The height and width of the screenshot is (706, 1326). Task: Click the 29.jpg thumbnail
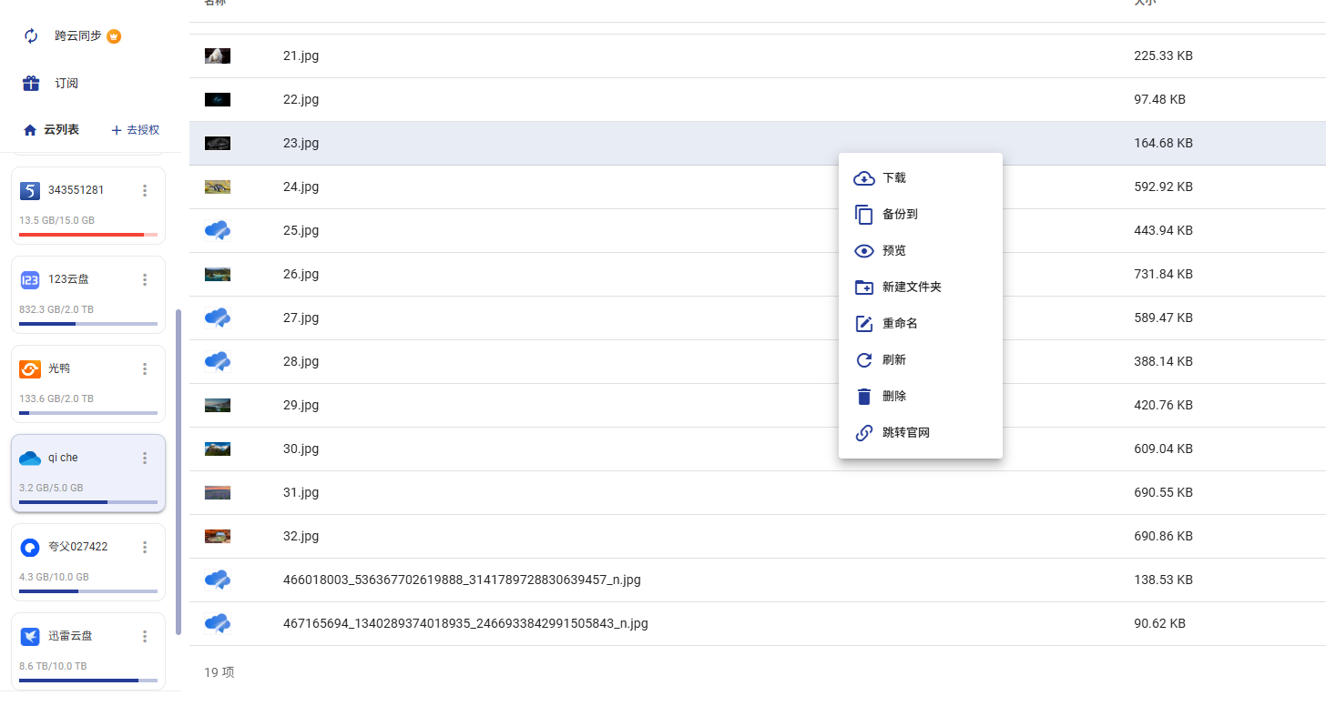pyautogui.click(x=218, y=405)
